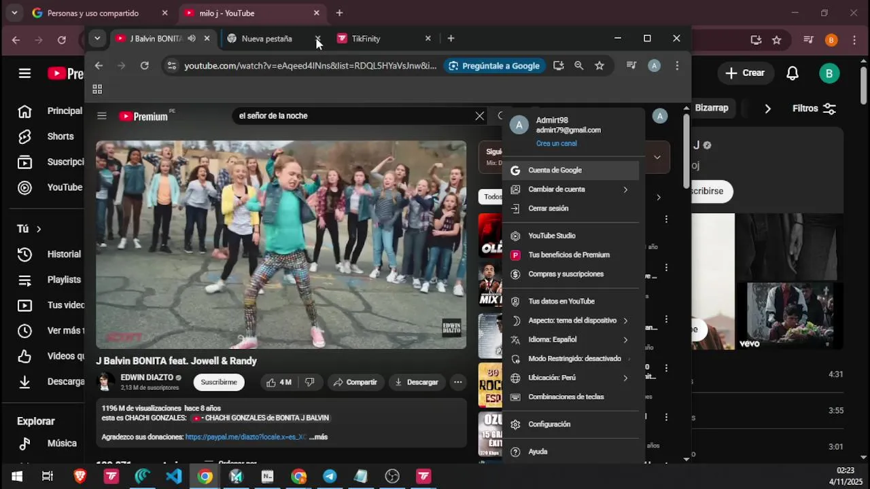This screenshot has width=870, height=489.
Task: Click the Crea un canal link
Action: point(556,143)
